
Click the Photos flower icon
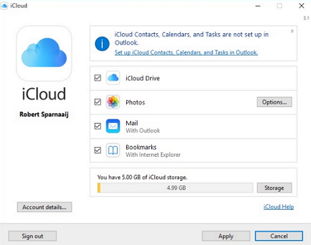click(113, 102)
